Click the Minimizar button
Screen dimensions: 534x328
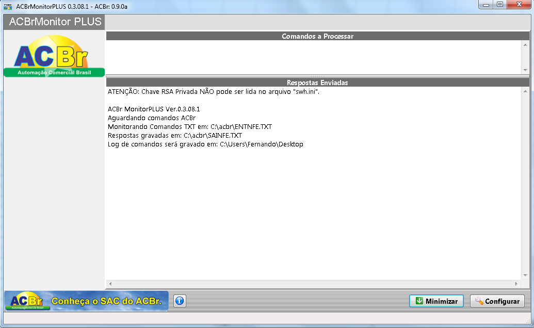click(436, 301)
